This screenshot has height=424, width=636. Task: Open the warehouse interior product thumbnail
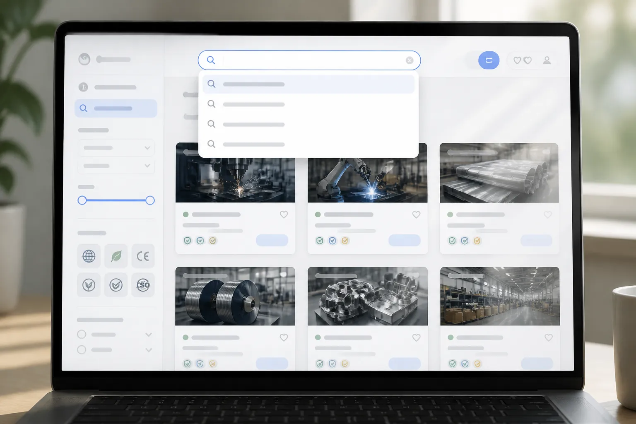500,296
